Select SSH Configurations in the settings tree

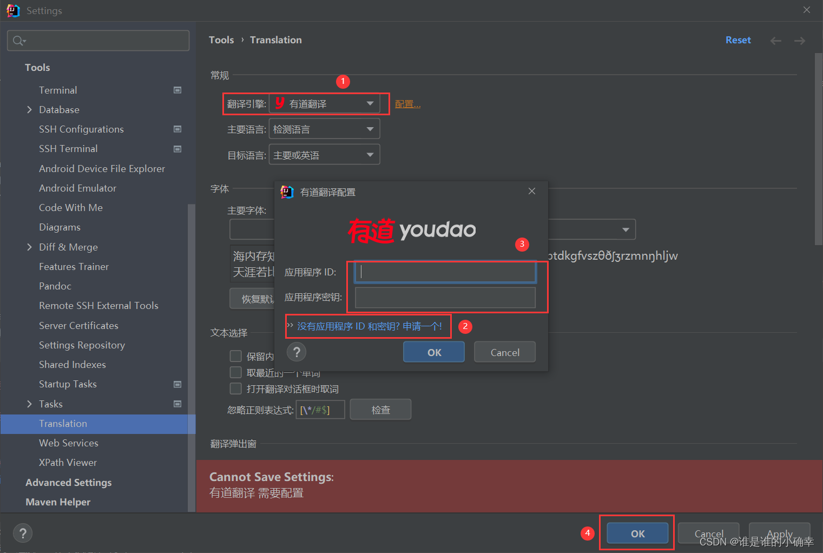[x=81, y=129]
